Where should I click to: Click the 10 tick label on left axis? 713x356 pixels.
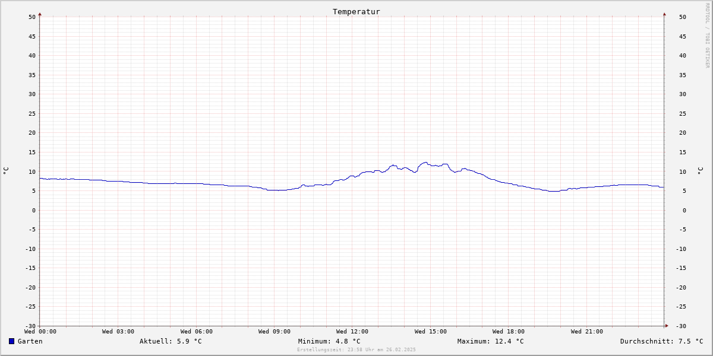pos(32,171)
